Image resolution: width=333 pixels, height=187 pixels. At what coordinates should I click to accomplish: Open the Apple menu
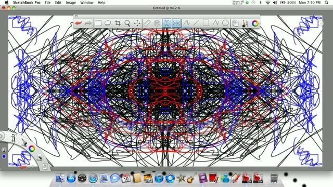(6, 3)
